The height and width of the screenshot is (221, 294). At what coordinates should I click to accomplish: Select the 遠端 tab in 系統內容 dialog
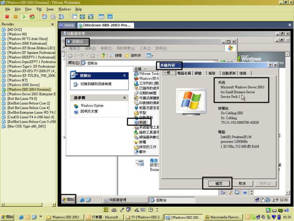[x=243, y=73]
